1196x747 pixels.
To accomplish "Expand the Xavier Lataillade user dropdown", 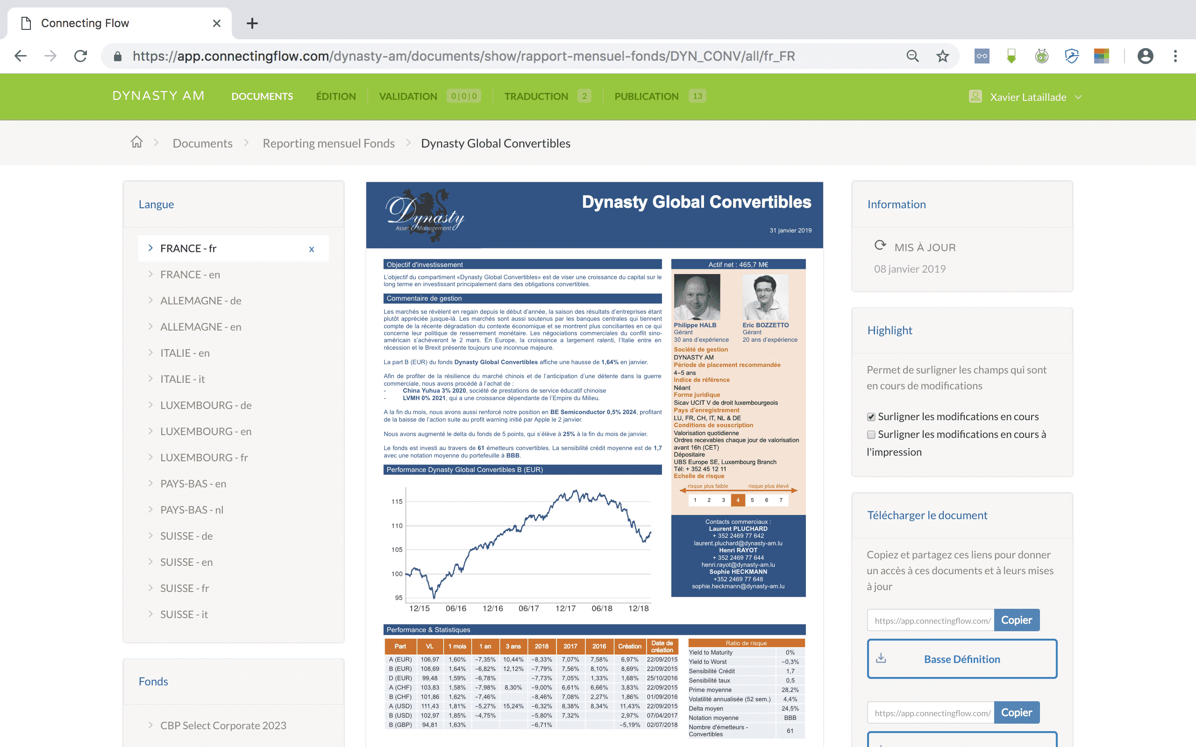I will coord(1078,97).
